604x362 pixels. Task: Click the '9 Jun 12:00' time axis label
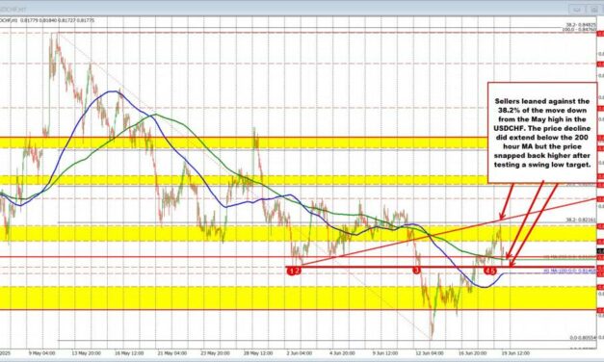[385, 352]
